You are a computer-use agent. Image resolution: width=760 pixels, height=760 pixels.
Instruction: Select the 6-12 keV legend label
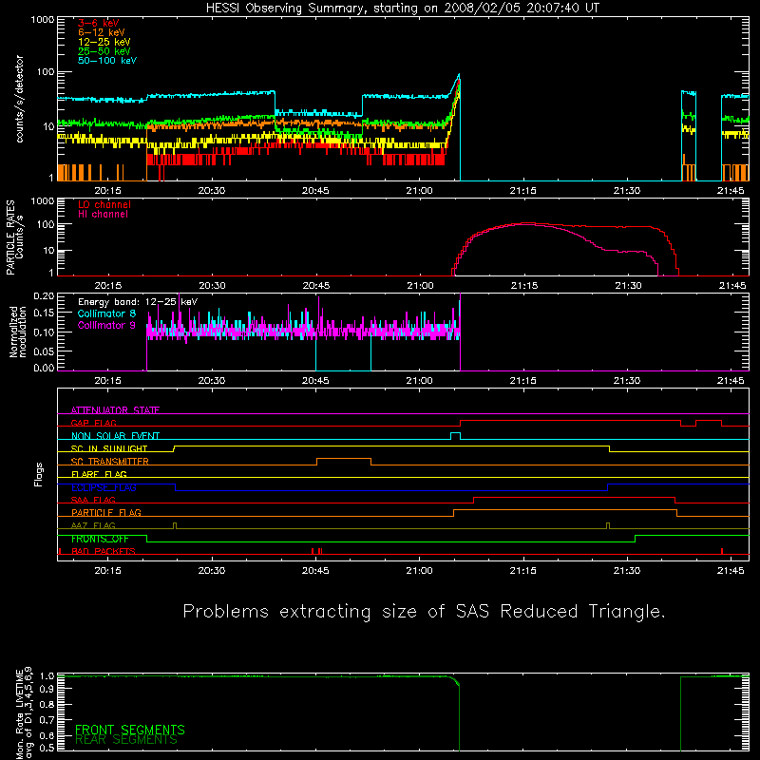[x=102, y=32]
